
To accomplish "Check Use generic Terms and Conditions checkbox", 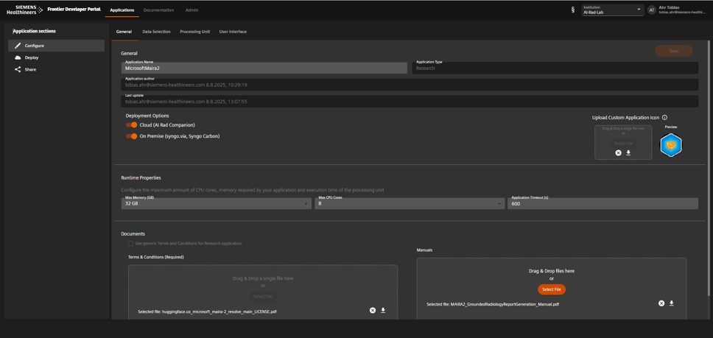I will click(131, 244).
